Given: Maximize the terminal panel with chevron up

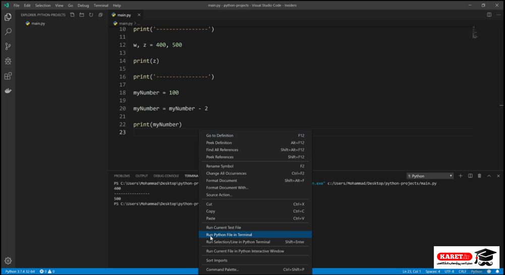Looking at the screenshot, I should point(489,176).
